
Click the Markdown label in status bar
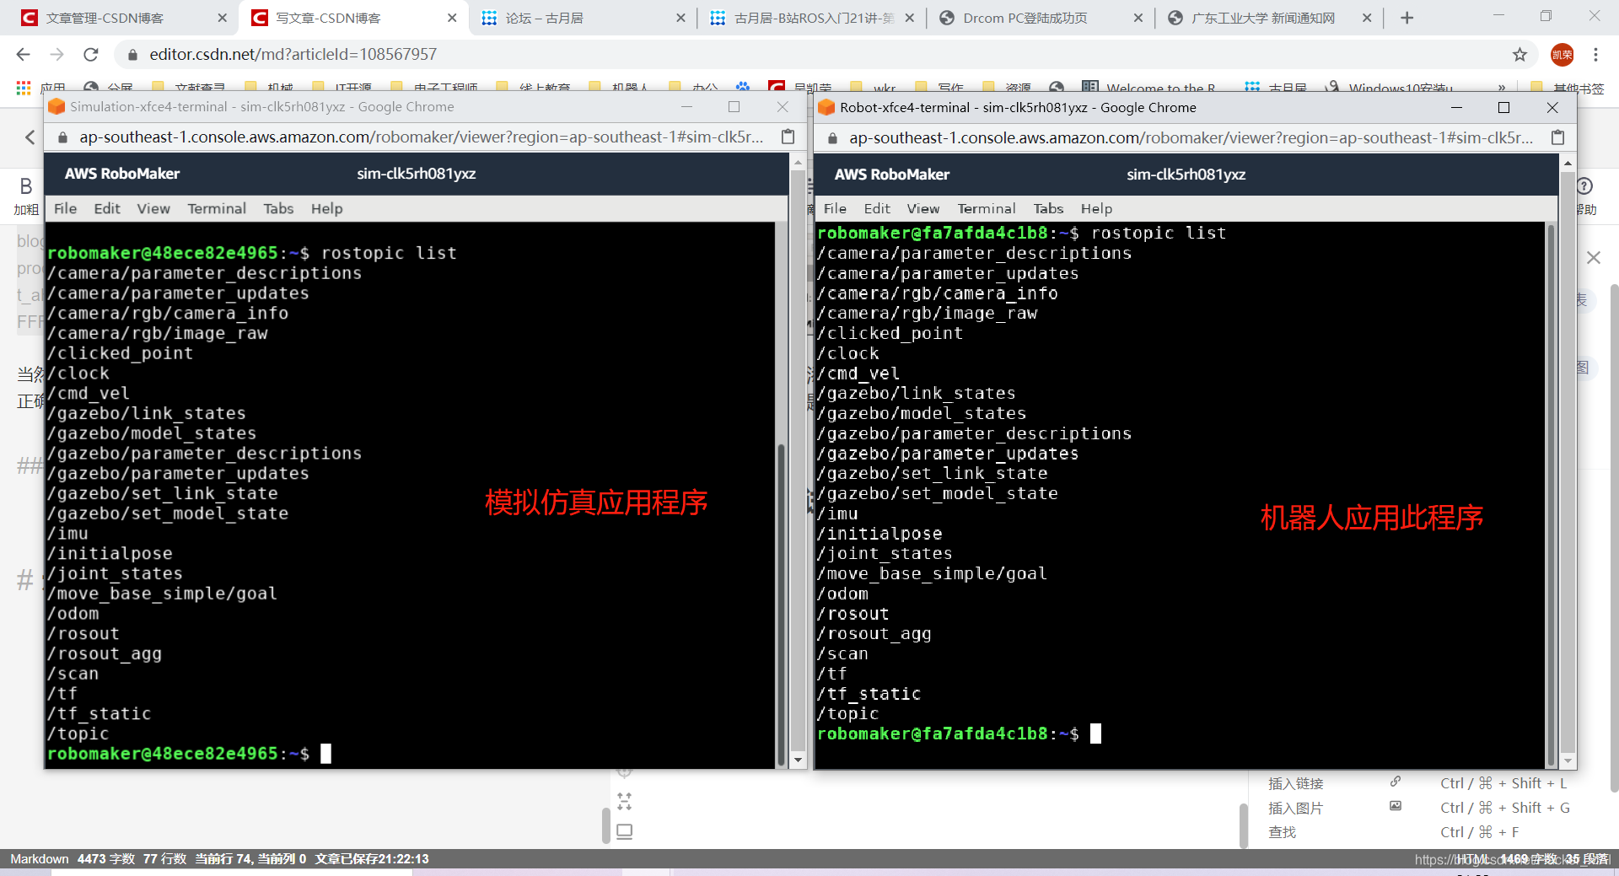pyautogui.click(x=39, y=859)
